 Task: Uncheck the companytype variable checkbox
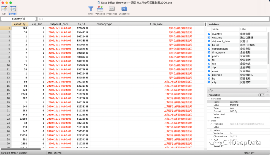point(209,49)
